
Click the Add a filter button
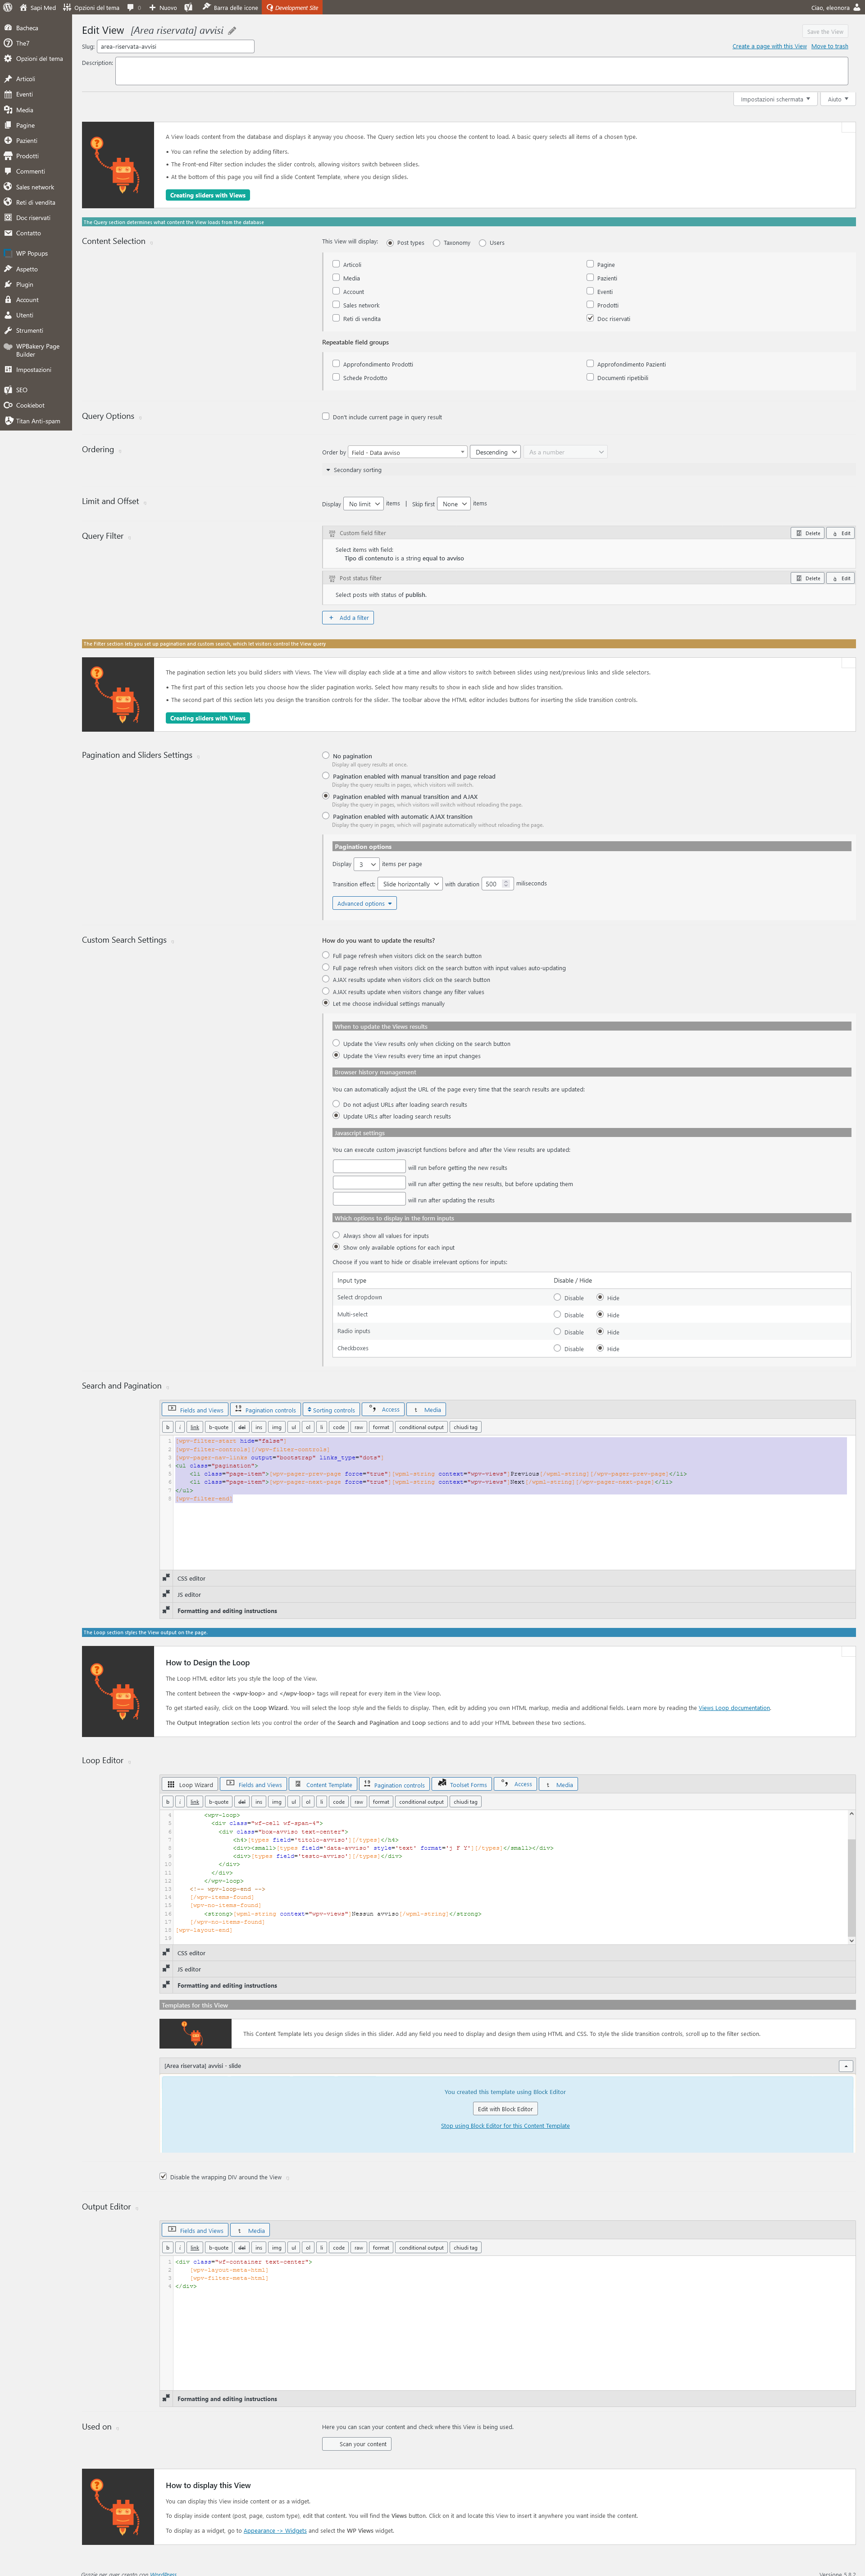point(349,618)
